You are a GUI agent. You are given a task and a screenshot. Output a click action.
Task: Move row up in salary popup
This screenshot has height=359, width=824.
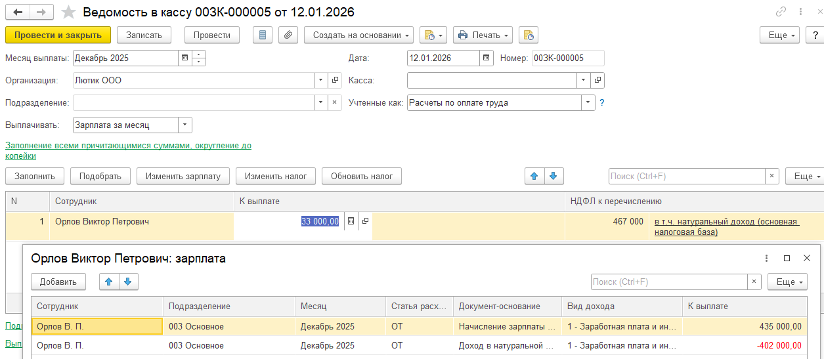point(109,282)
